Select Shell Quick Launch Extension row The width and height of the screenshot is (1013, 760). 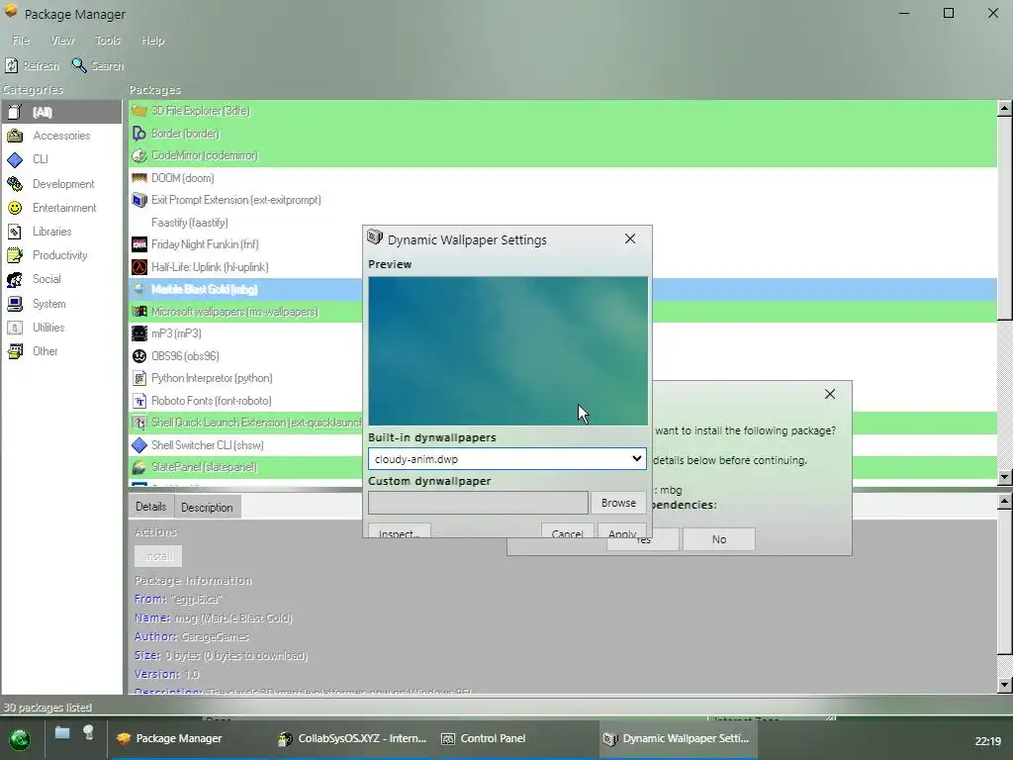pyautogui.click(x=562, y=423)
